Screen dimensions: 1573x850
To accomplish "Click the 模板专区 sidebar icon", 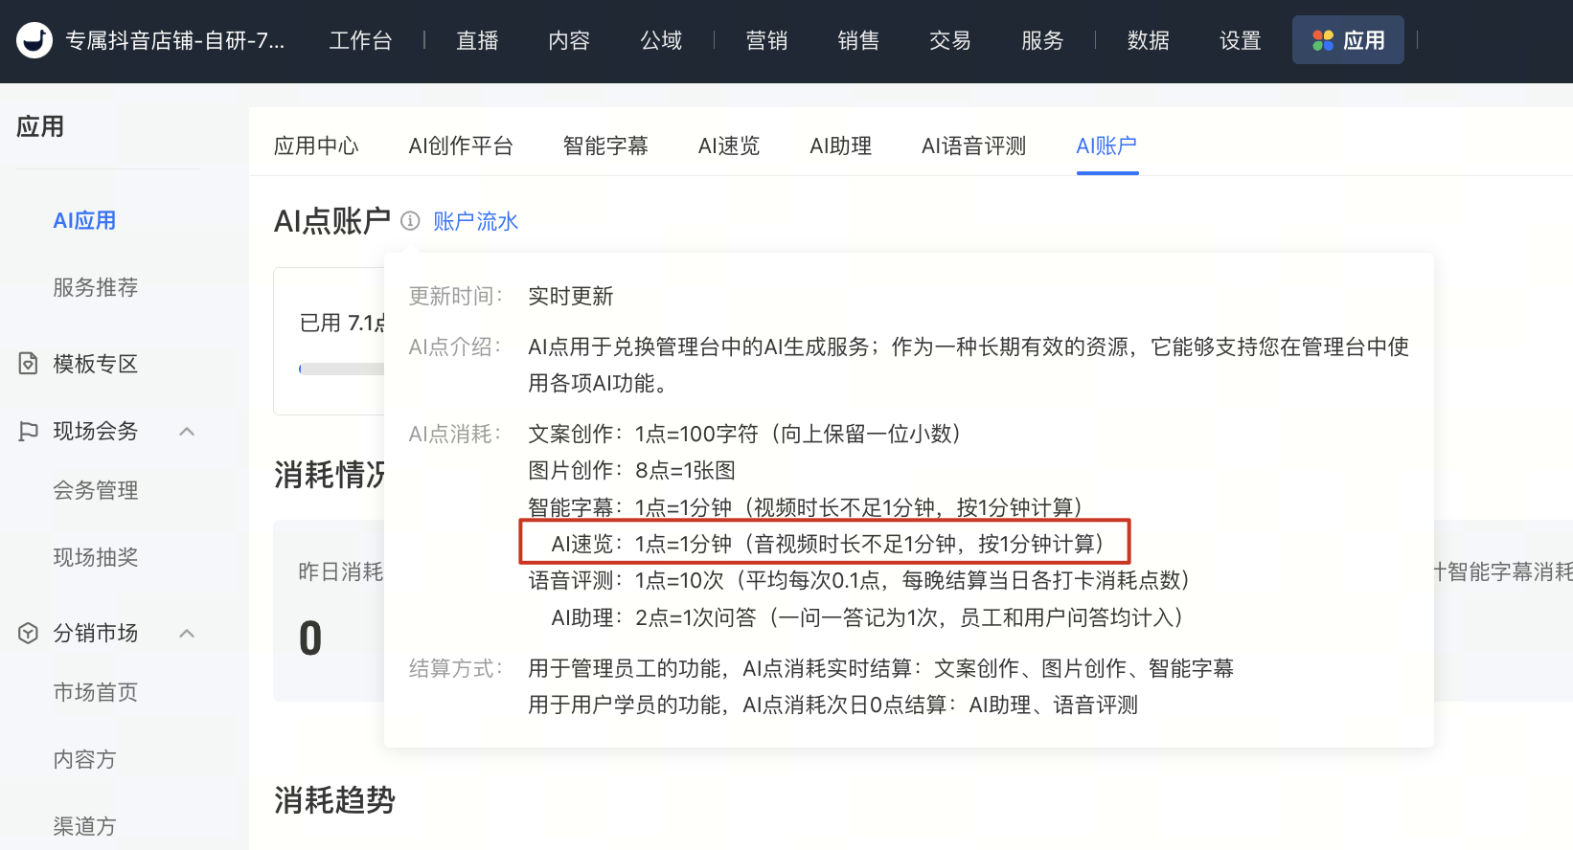I will click(x=29, y=364).
